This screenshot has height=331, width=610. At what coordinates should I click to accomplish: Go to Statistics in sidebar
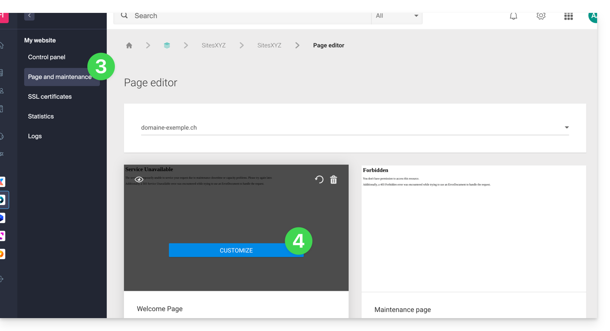pos(41,116)
